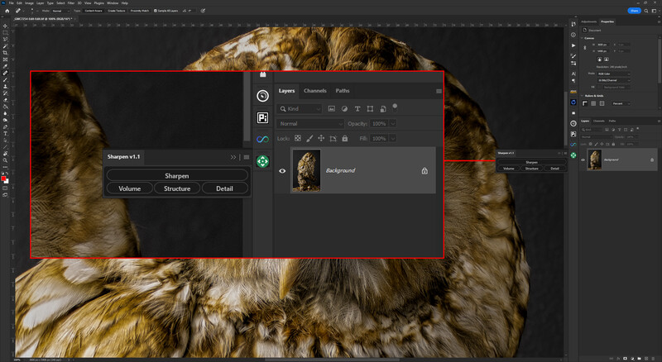Viewport: 662px width, 362px height.
Task: Click the Structure button in enlarged inset
Action: tap(177, 188)
